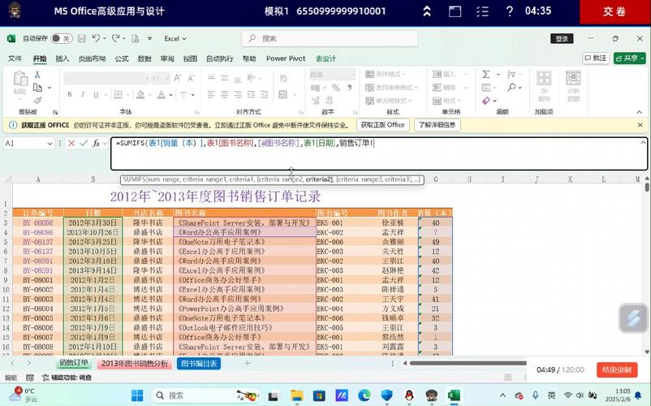Open the 插入 cells dropdown in the cells group
The image size is (651, 406).
point(450,75)
